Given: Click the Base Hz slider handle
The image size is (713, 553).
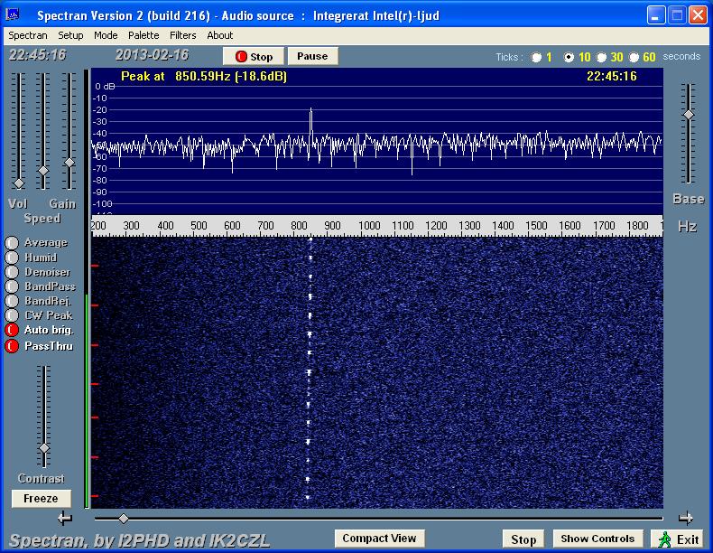Looking at the screenshot, I should coord(689,115).
